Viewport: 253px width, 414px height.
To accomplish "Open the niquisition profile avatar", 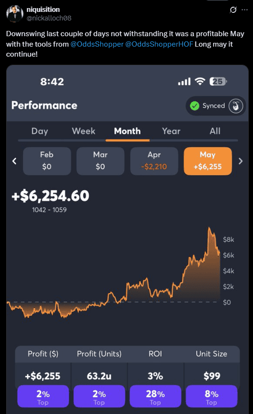I will 15,14.
